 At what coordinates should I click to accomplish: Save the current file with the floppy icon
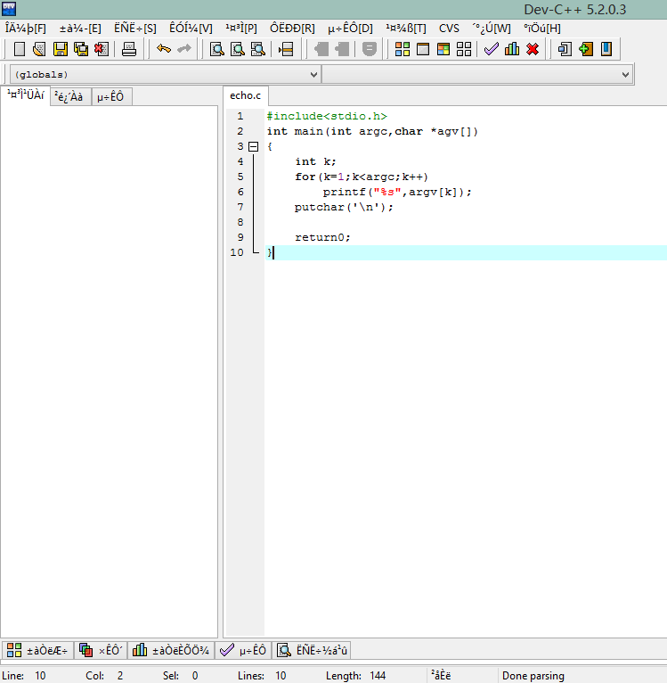click(60, 49)
